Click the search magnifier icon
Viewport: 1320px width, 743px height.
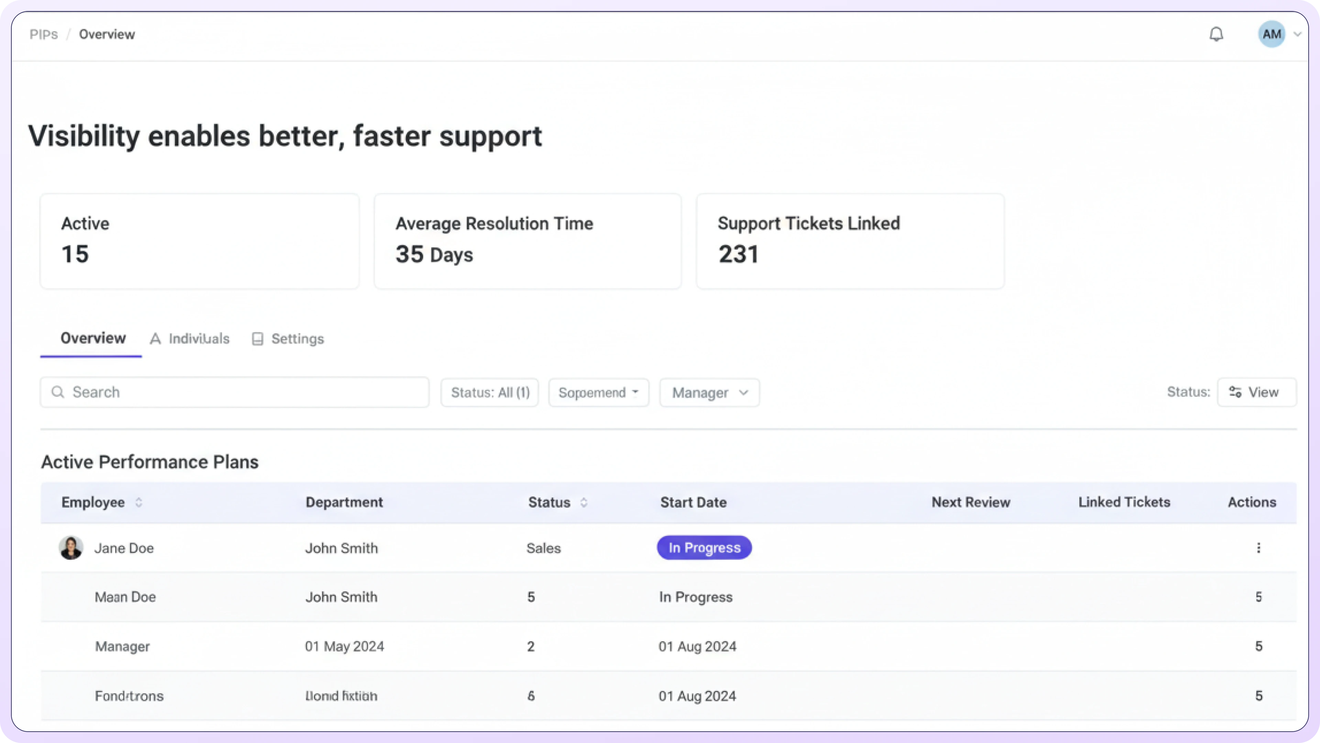pos(58,392)
